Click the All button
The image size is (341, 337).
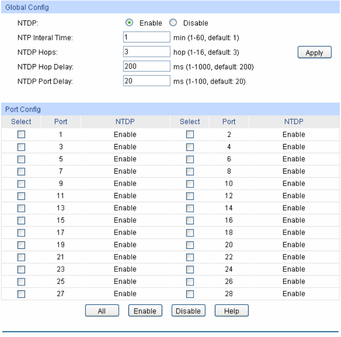102,311
